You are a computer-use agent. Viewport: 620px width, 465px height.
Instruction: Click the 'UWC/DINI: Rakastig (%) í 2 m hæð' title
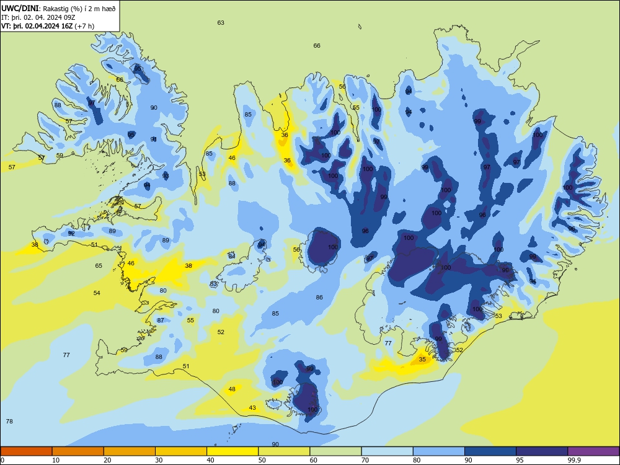58,8
